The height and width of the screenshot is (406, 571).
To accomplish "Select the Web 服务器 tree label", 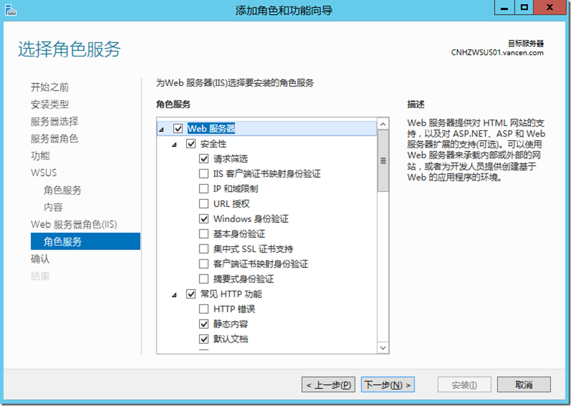I will click(x=211, y=128).
